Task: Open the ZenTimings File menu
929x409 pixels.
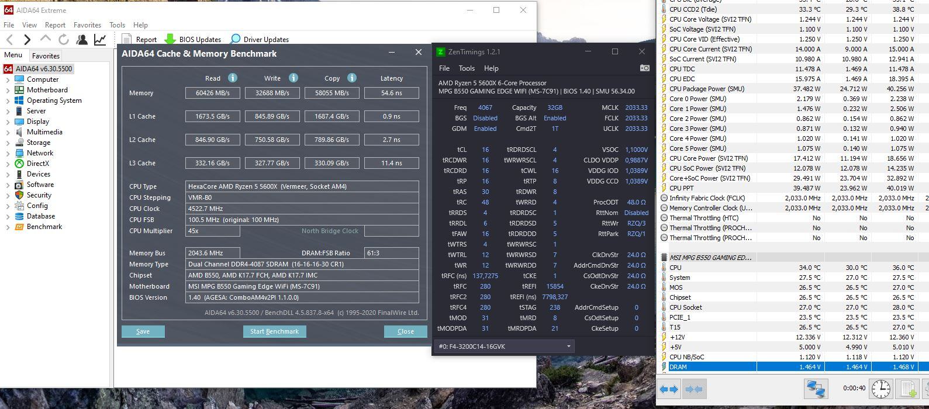Action: (x=444, y=68)
